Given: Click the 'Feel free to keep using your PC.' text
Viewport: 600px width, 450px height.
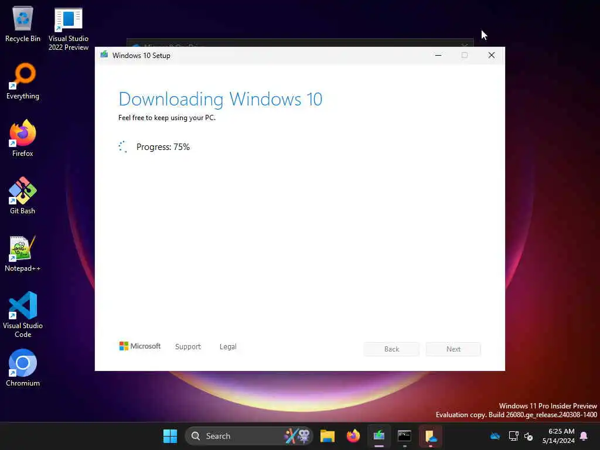Looking at the screenshot, I should [167, 118].
